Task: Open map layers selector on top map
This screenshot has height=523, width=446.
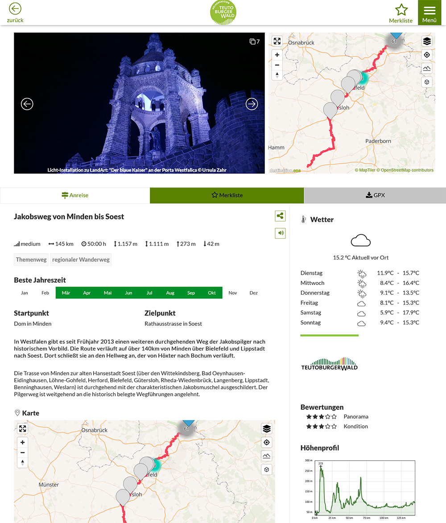Action: click(x=427, y=41)
